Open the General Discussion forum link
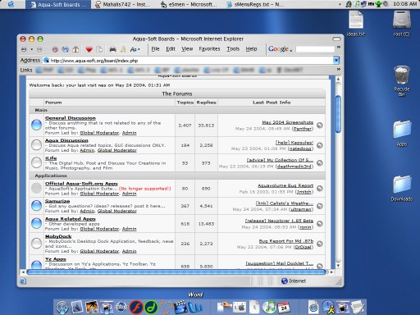Screen dimensions: 420x315 point(71,118)
